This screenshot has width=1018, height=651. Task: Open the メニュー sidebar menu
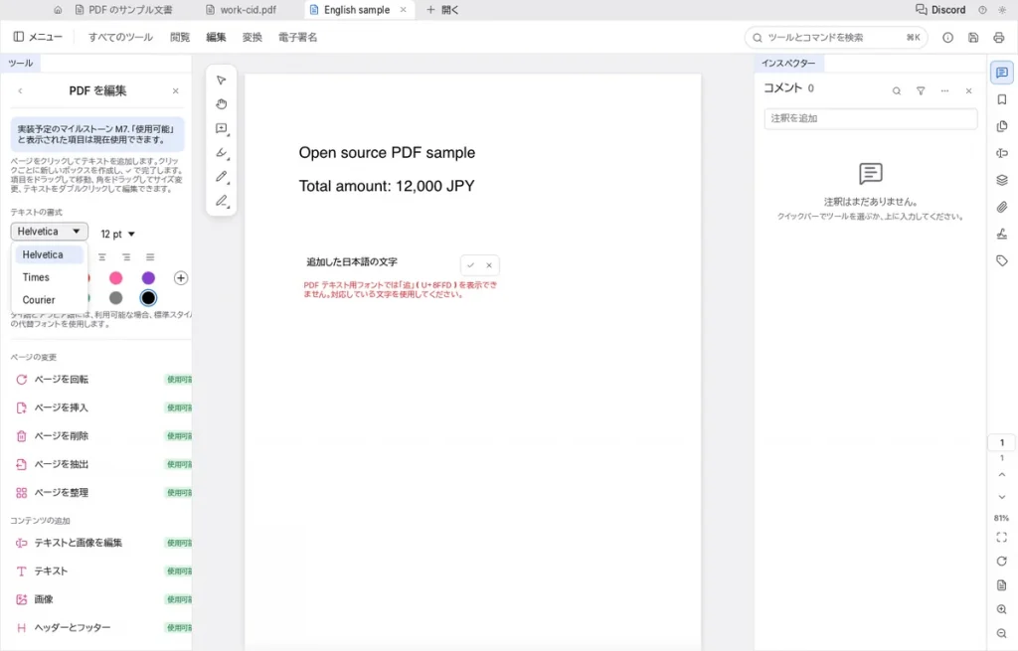pos(39,37)
